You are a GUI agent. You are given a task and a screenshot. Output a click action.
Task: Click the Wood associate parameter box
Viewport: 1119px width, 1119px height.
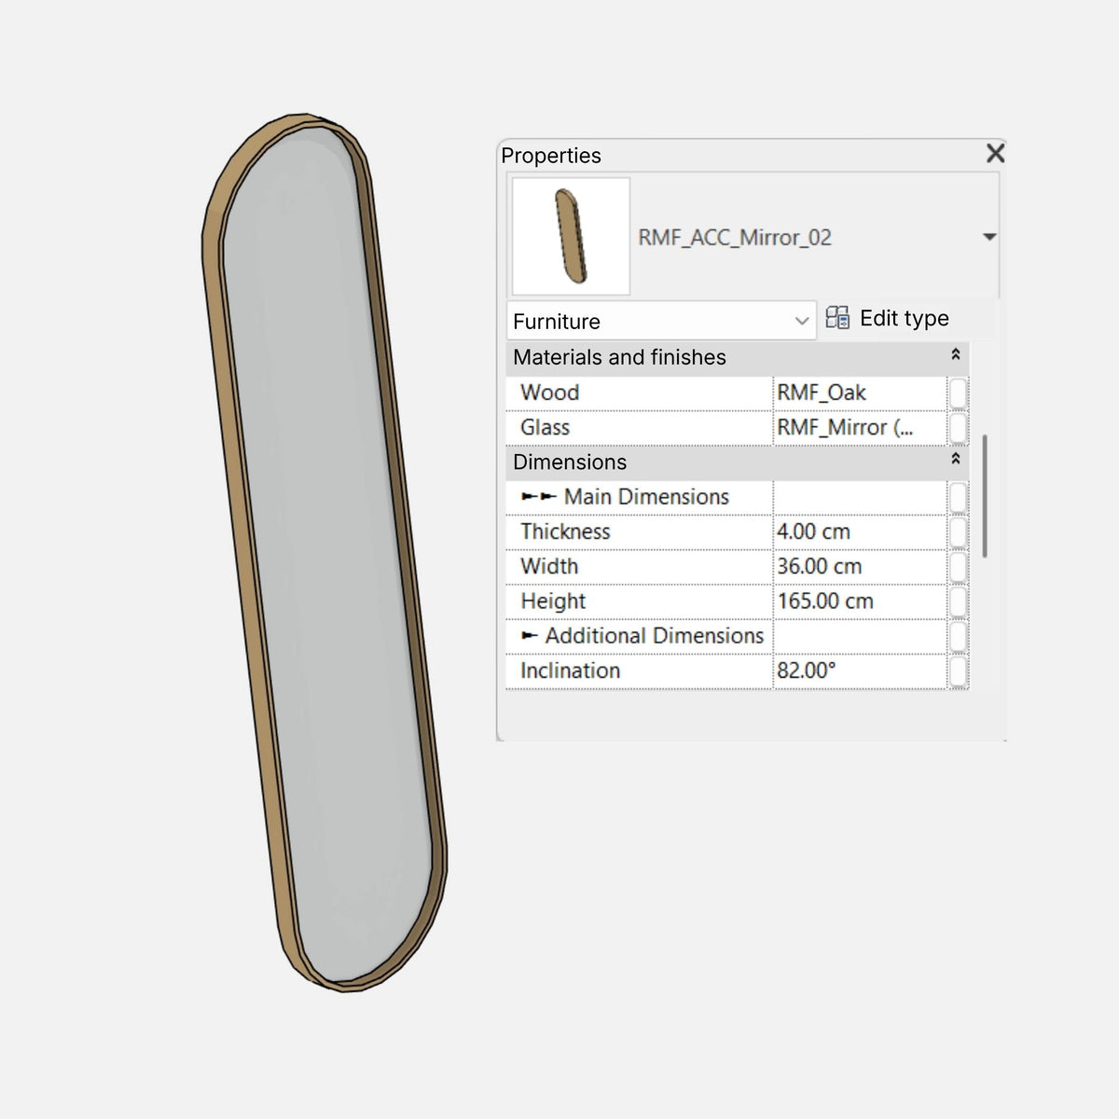[x=959, y=393]
